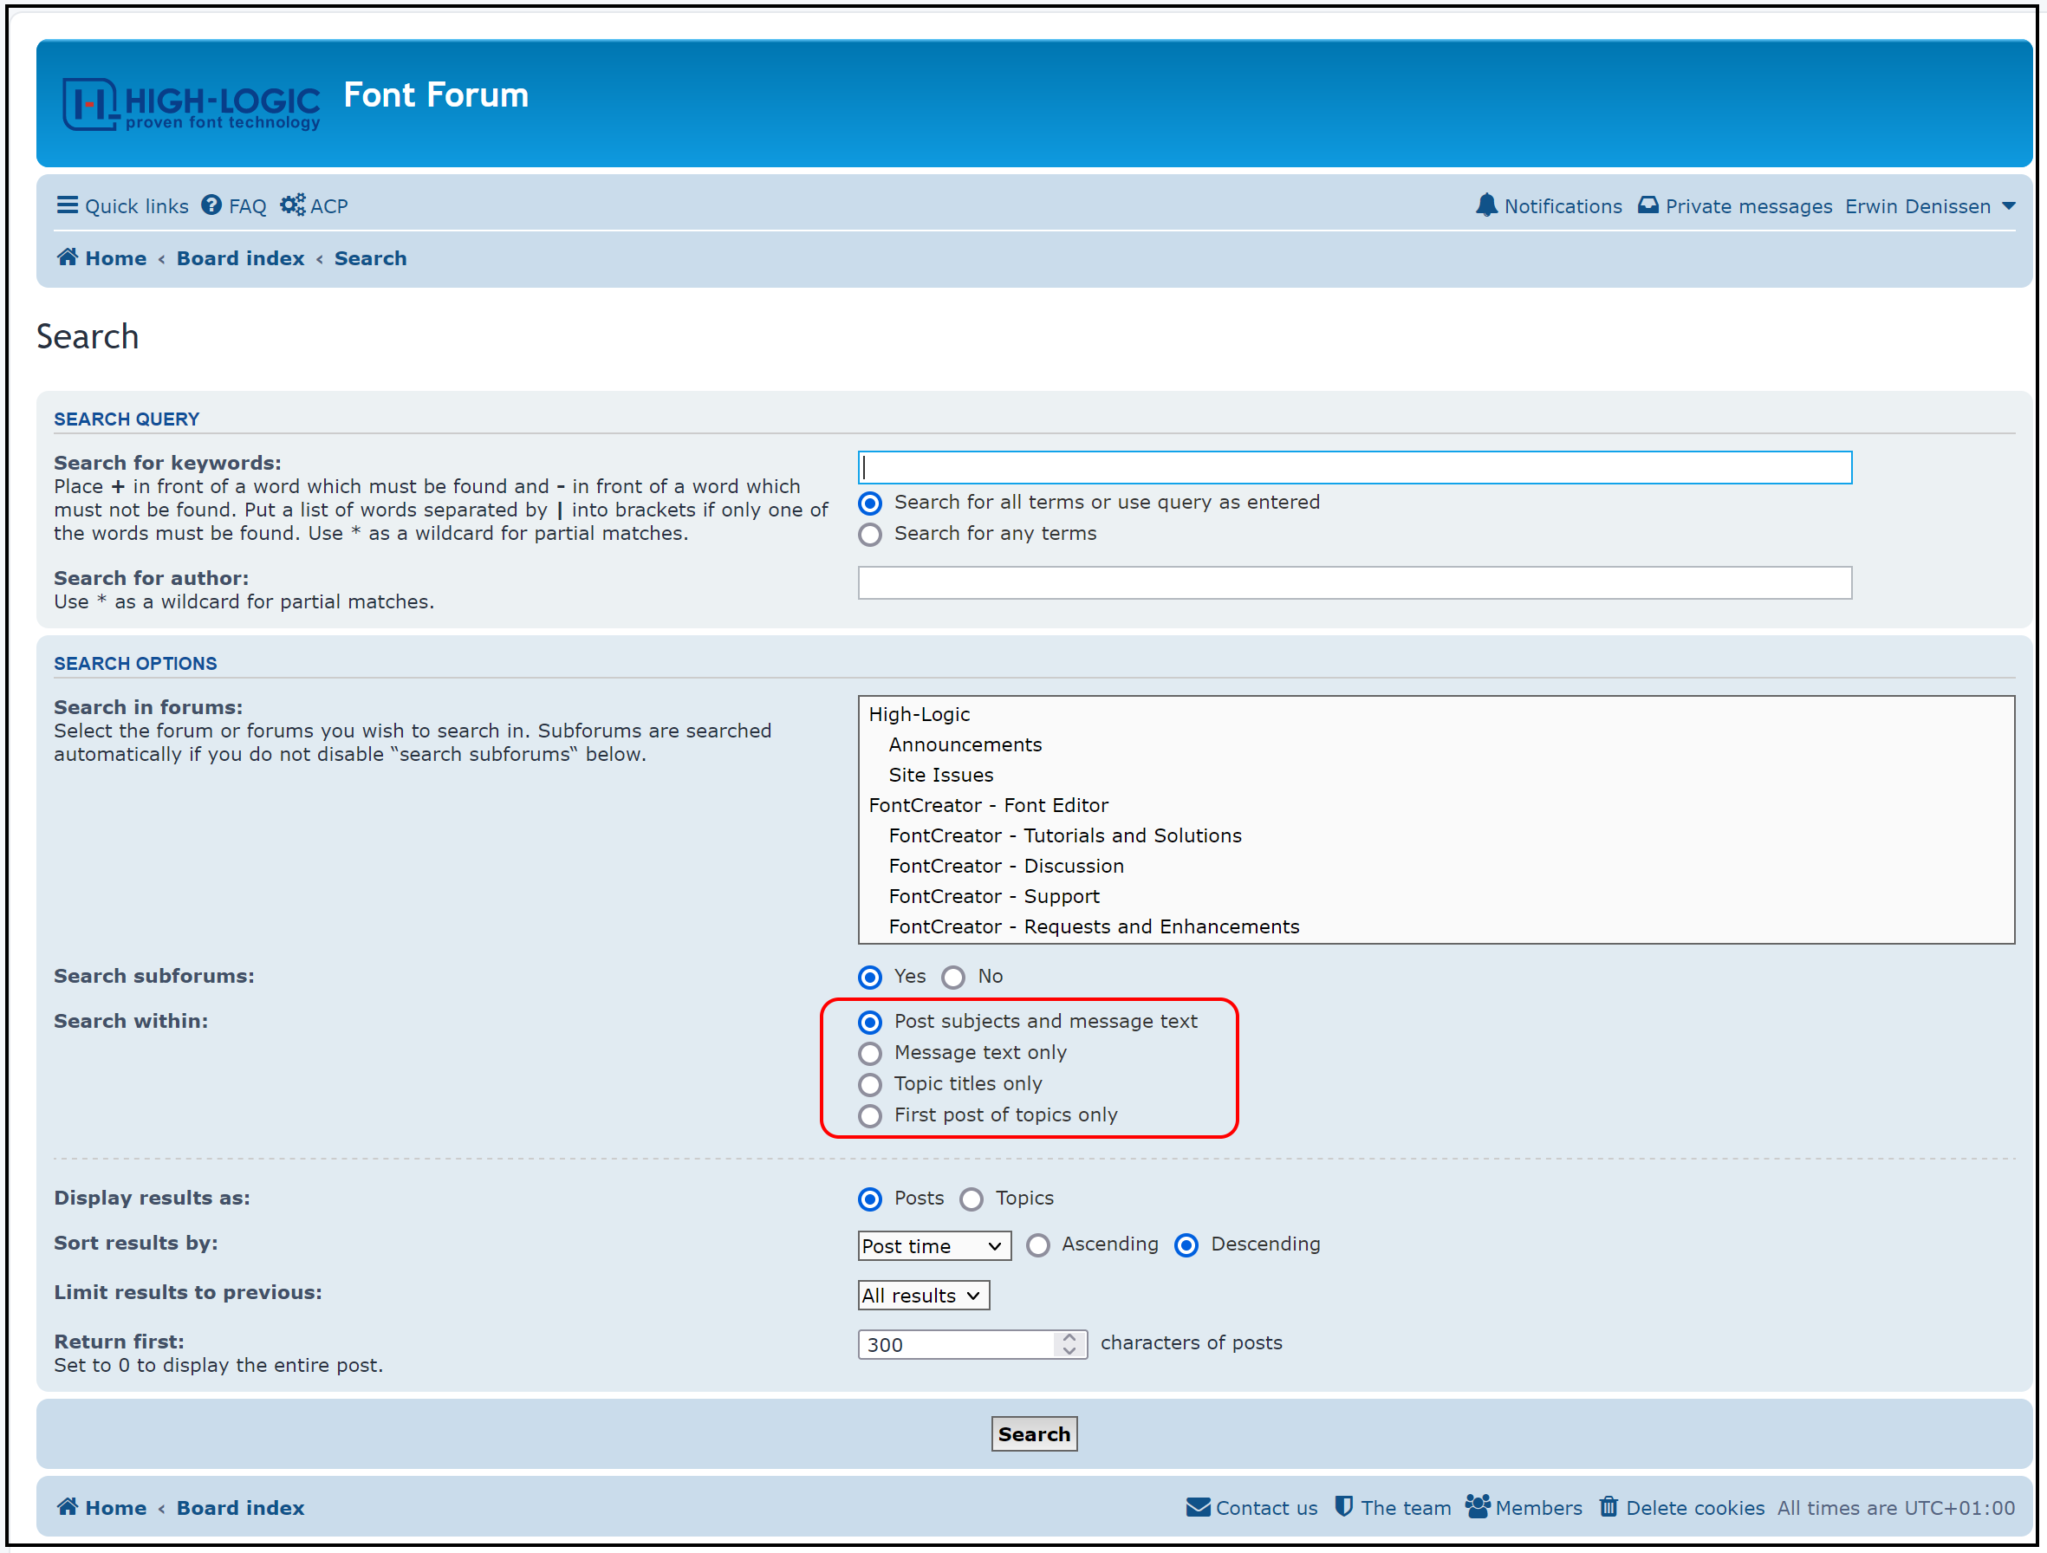2047x1553 pixels.
Task: Select Search for any terms option
Action: point(870,535)
